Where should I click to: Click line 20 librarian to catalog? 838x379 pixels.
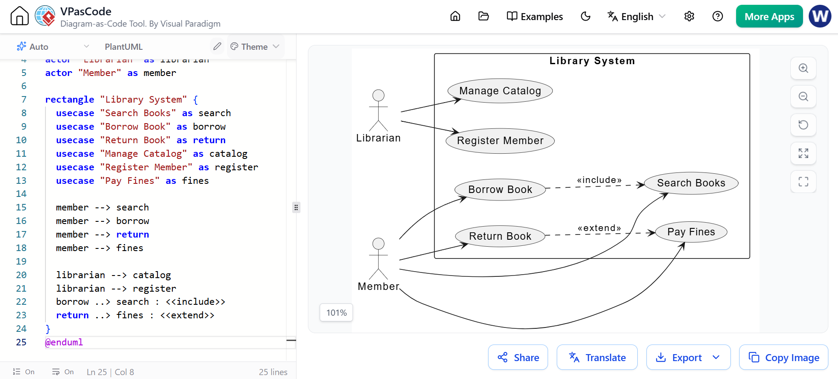pyautogui.click(x=113, y=275)
